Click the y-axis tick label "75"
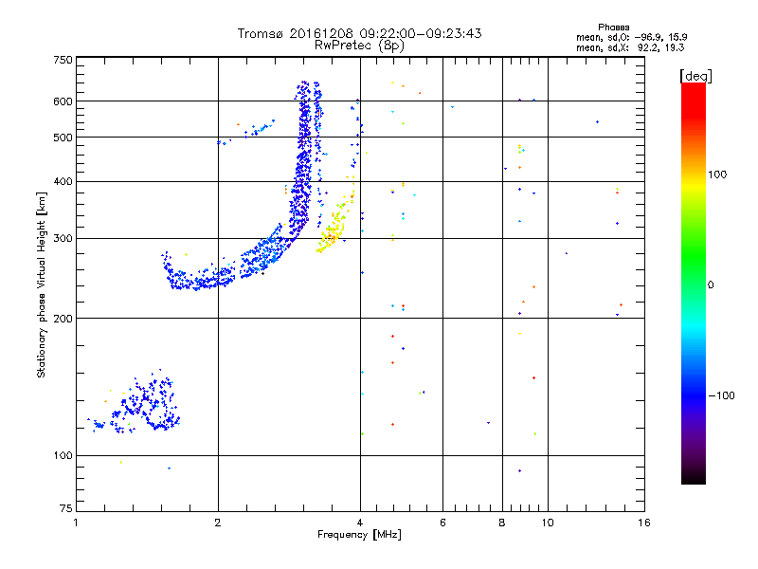This screenshot has height=569, width=758. tap(66, 508)
